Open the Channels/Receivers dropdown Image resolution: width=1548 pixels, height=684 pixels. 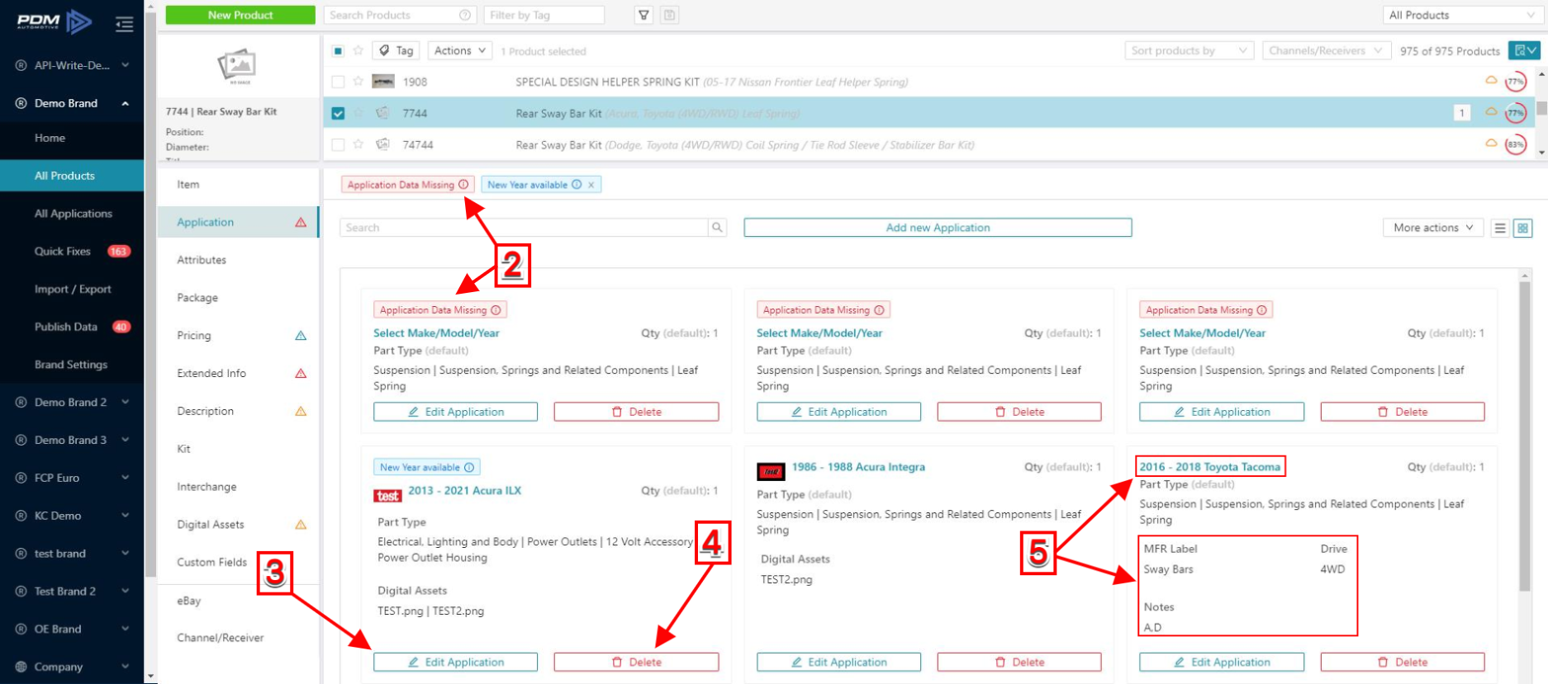(1325, 50)
